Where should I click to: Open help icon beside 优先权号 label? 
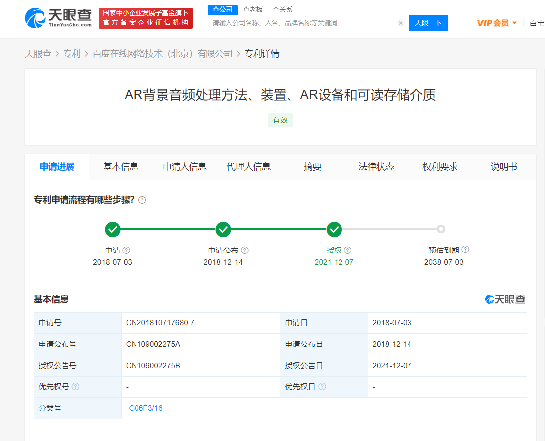point(76,387)
